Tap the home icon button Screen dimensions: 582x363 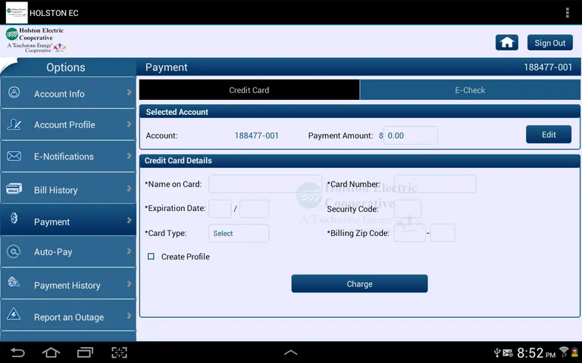pos(507,42)
